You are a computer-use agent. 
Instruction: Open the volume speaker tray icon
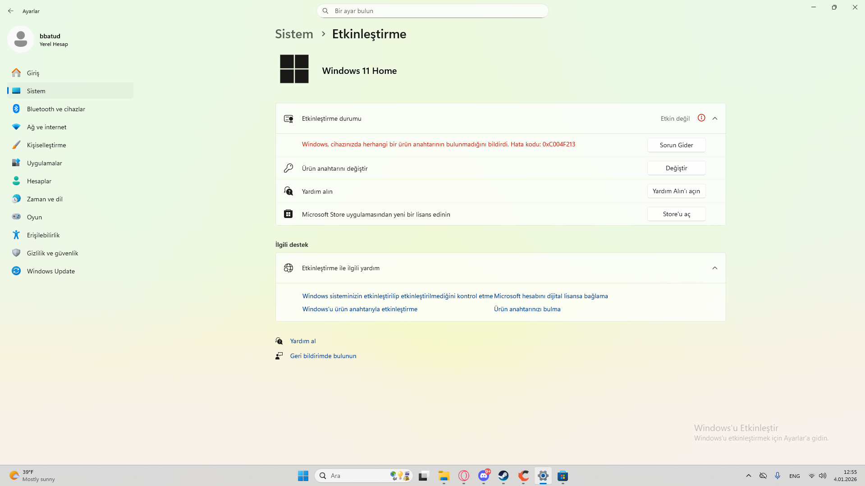(823, 476)
